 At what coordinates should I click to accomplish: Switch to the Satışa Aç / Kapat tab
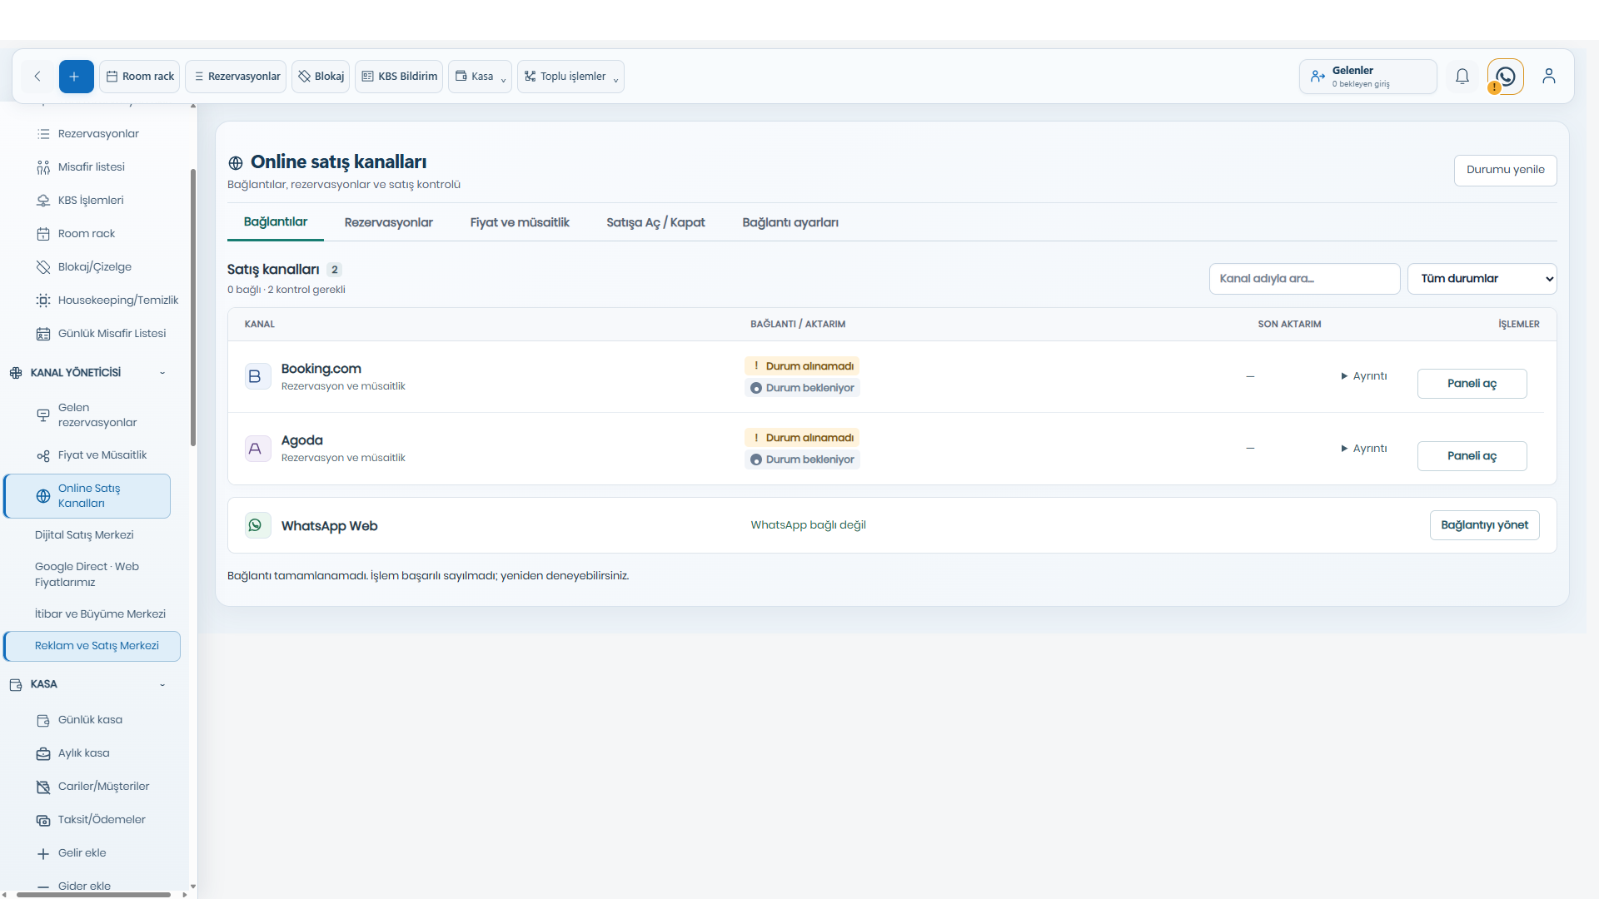coord(655,222)
